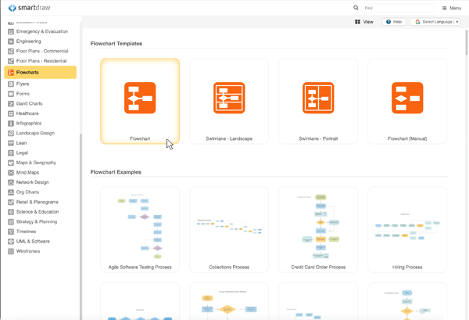The image size is (469, 320).
Task: Click the Strategy & Planning icon
Action: click(11, 222)
